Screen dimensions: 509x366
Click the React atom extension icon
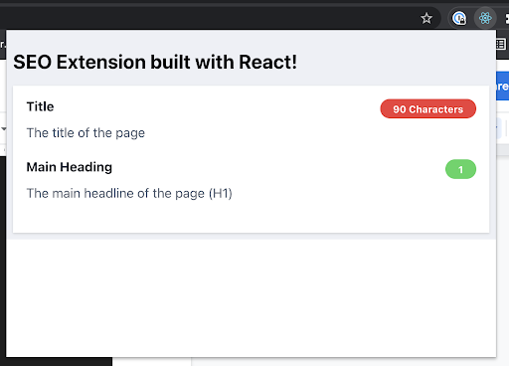tap(485, 18)
